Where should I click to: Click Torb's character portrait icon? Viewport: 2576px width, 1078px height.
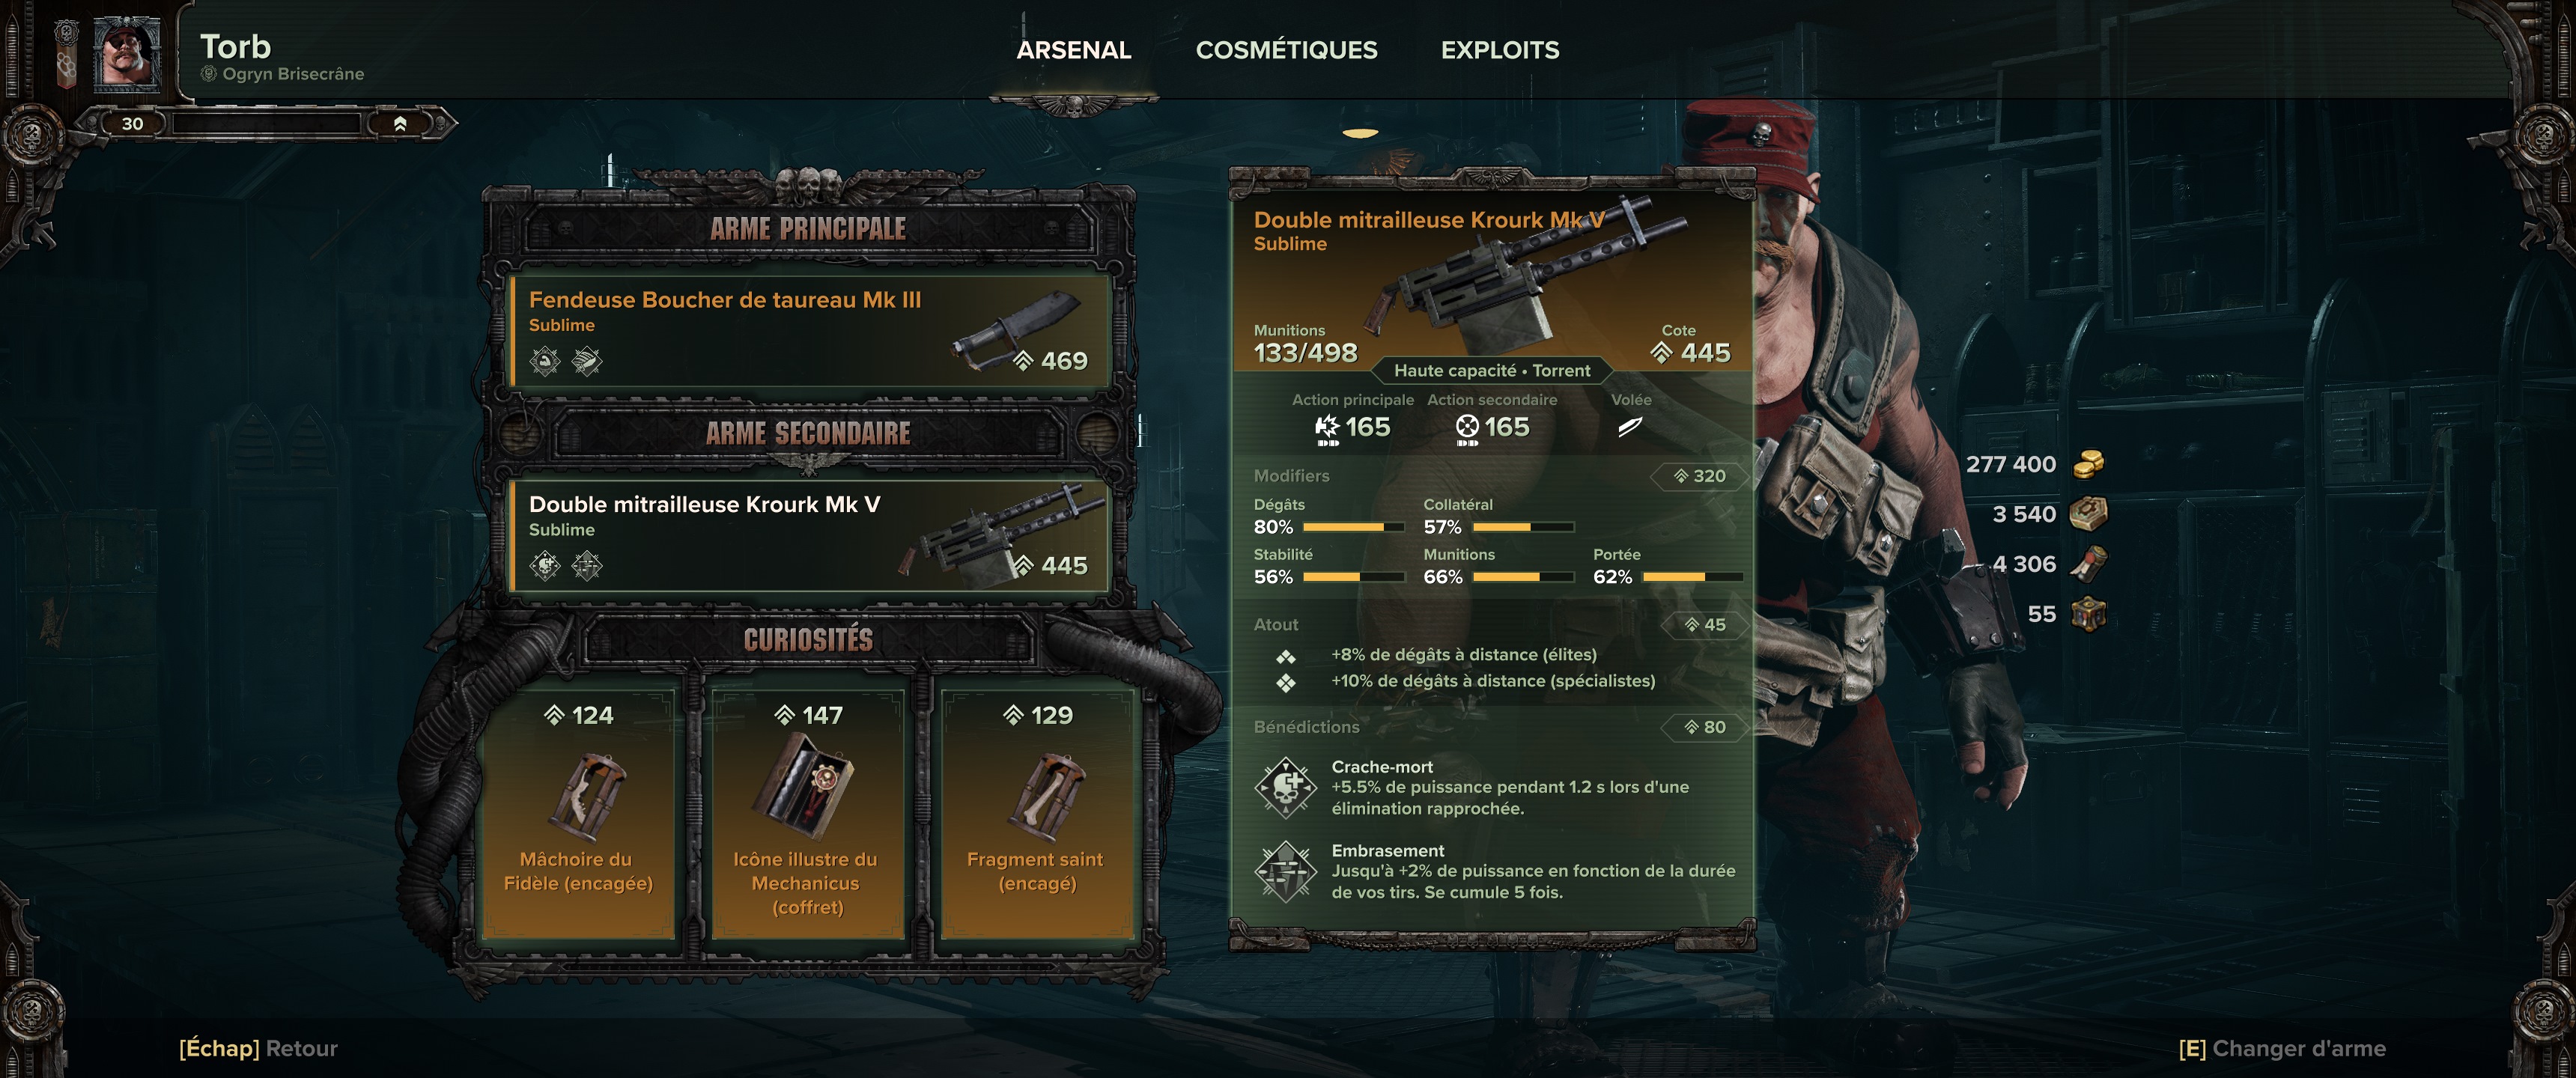point(127,53)
